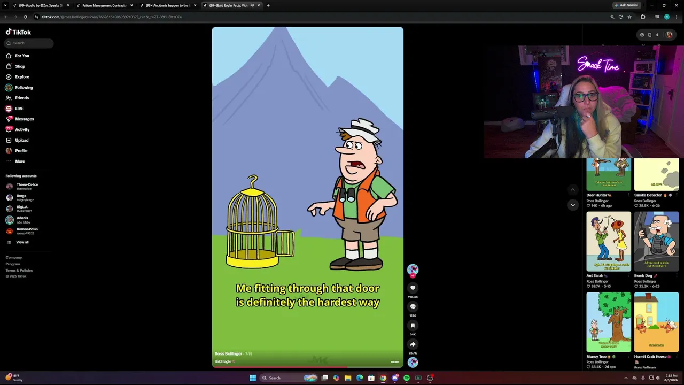
Task: Go to the Explore page
Action: (18, 77)
